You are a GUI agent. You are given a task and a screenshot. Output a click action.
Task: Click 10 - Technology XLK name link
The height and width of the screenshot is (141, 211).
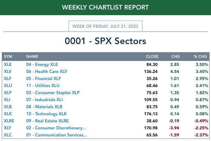46,114
